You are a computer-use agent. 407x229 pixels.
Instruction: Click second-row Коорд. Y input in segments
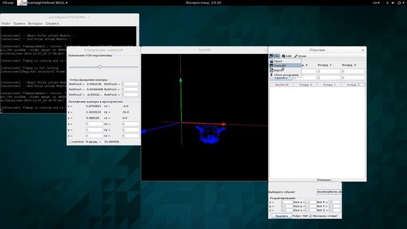click(329, 78)
